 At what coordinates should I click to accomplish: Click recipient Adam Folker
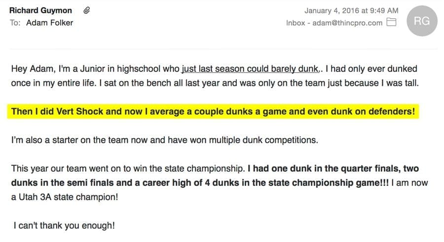(49, 23)
